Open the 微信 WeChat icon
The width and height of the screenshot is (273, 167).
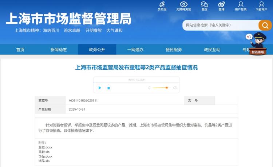tap(204, 5)
